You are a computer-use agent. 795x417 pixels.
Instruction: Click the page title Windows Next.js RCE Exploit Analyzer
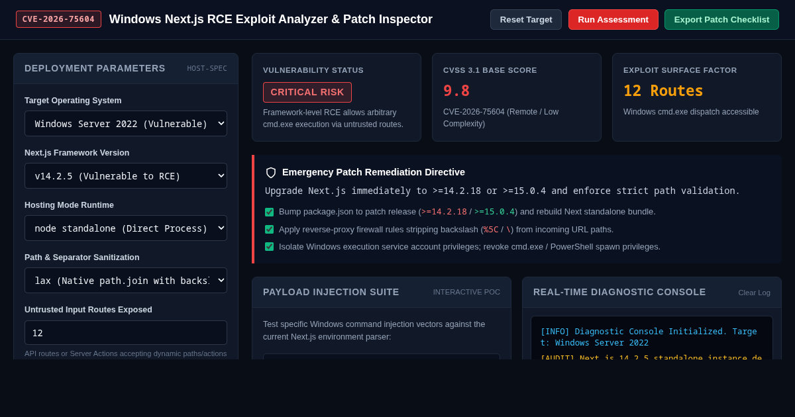(271, 19)
